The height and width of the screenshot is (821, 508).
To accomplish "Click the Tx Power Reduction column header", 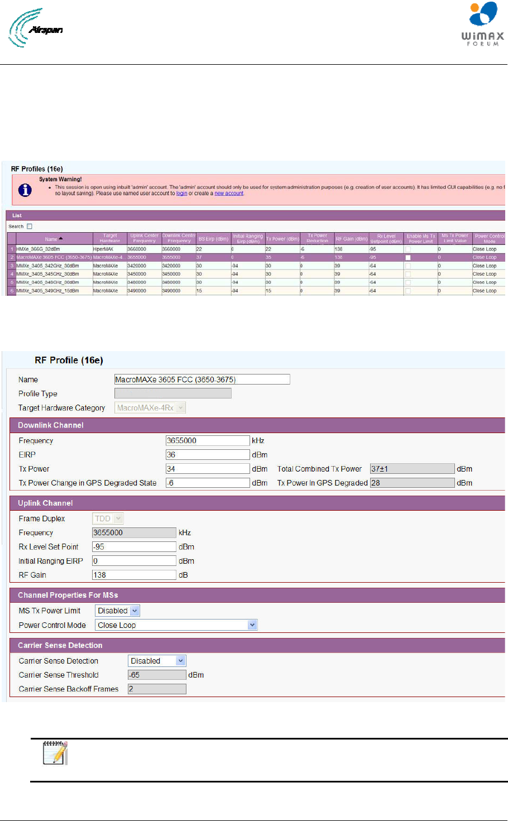I will [317, 238].
